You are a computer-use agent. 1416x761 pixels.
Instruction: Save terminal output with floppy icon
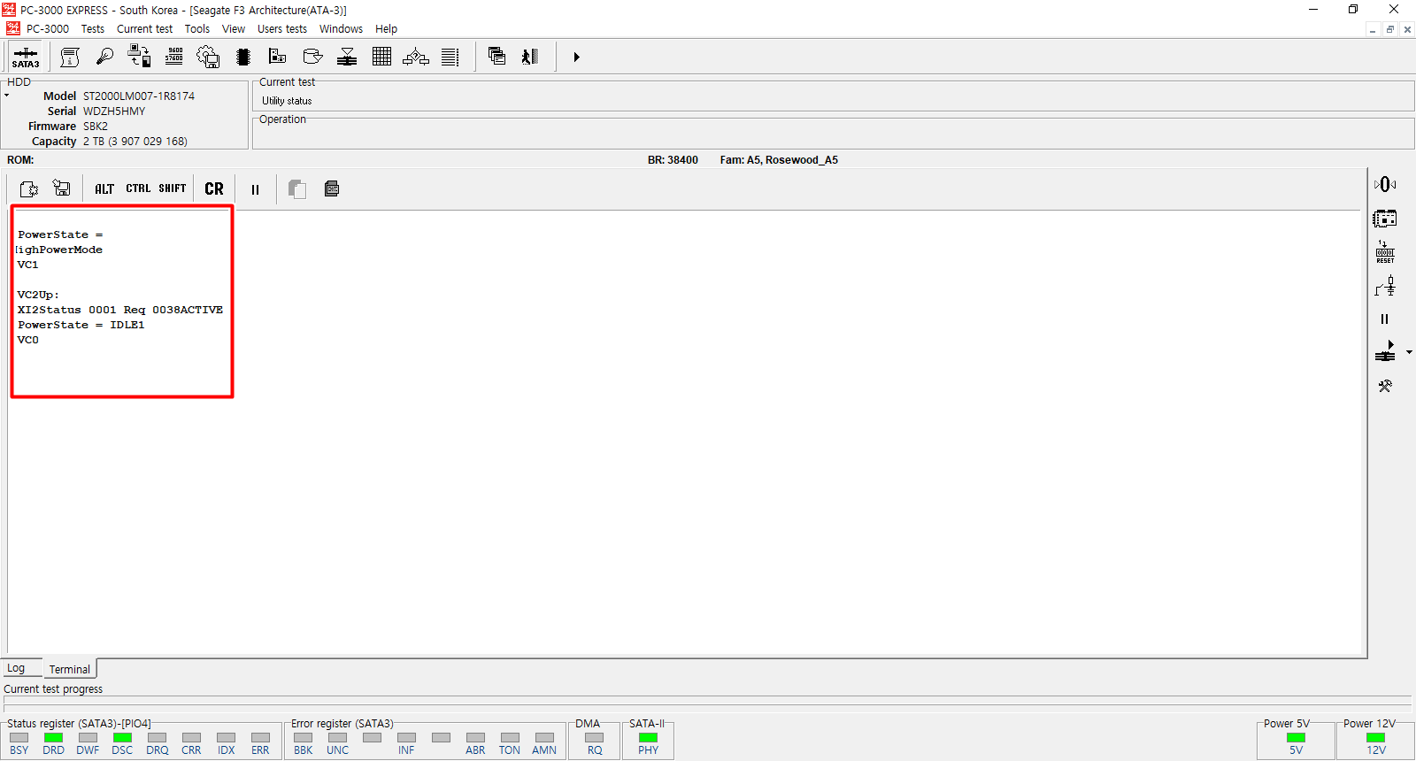62,188
